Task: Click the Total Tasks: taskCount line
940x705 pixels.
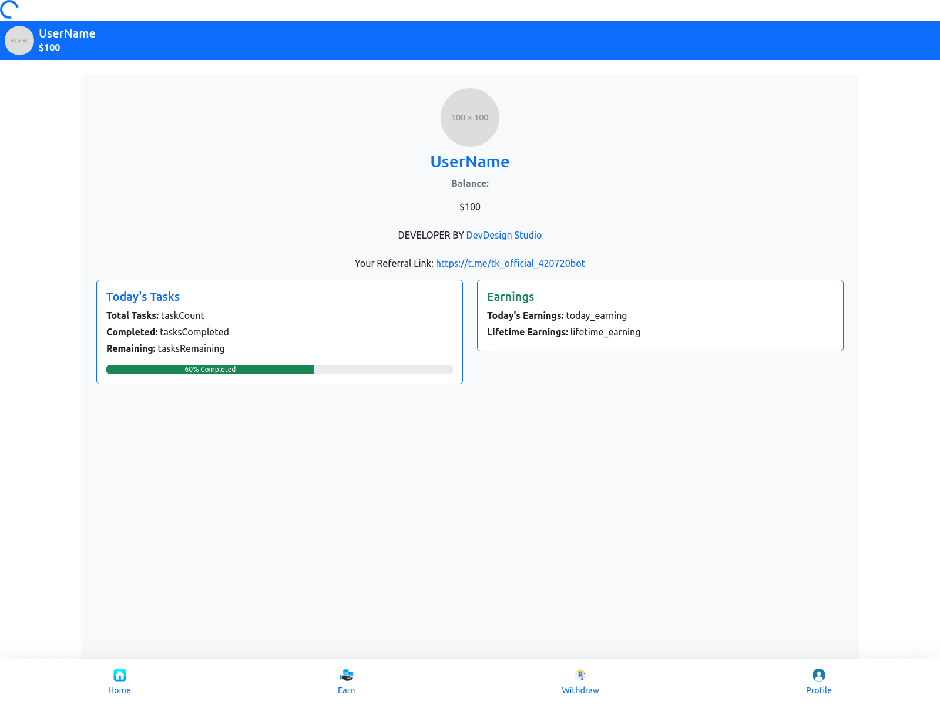Action: click(x=155, y=315)
